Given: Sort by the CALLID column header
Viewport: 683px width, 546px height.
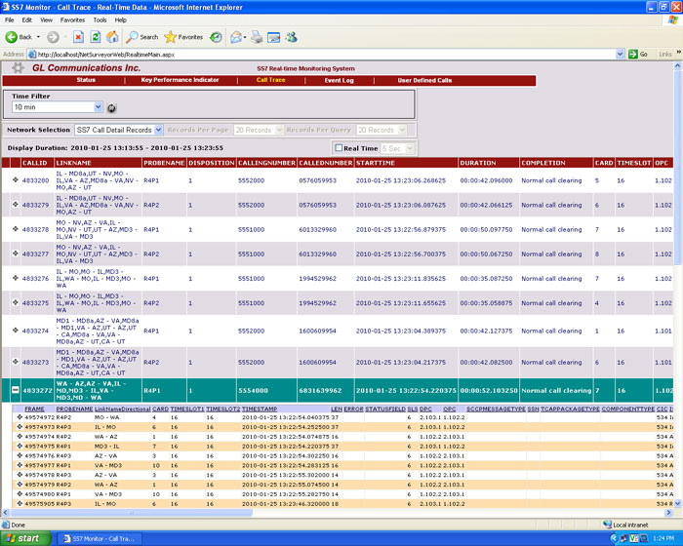Looking at the screenshot, I should click(35, 163).
